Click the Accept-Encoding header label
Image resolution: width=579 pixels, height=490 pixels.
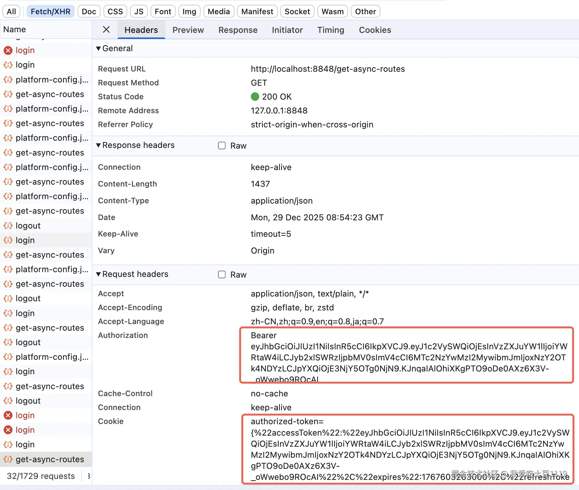(x=130, y=308)
